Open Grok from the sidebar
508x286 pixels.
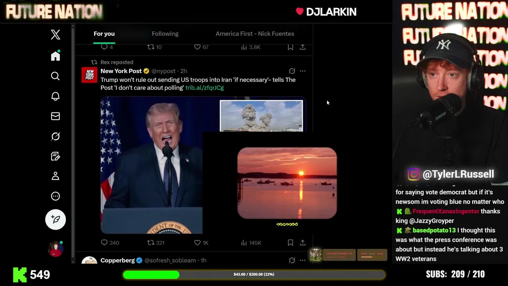pyautogui.click(x=55, y=136)
